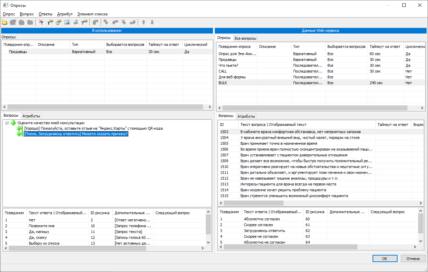Click the clock timeout toolbar icon
Screen dimensions: 428x272
click(x=59, y=23)
